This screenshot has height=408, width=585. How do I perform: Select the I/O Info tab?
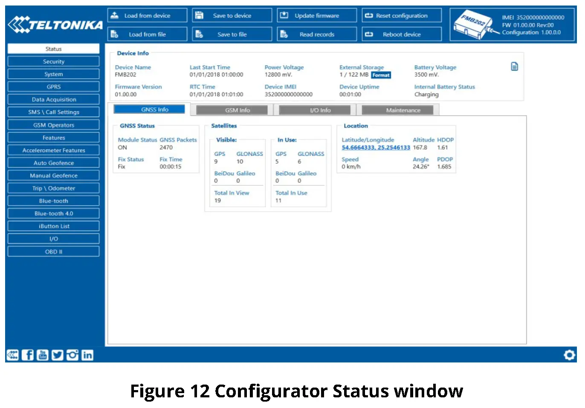[x=314, y=110]
